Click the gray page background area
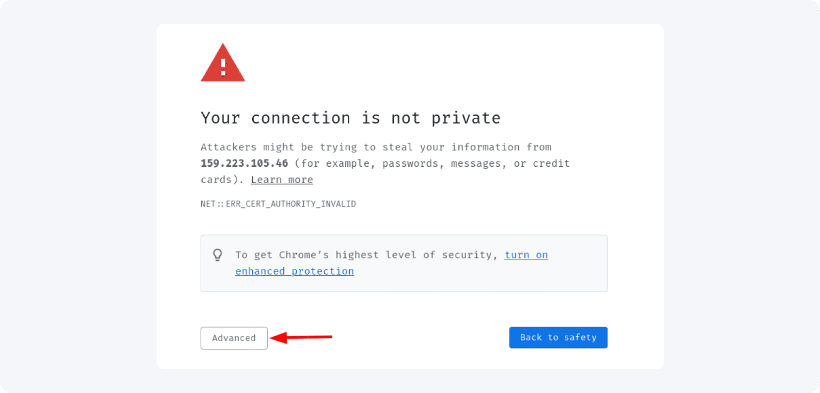 tap(74, 198)
